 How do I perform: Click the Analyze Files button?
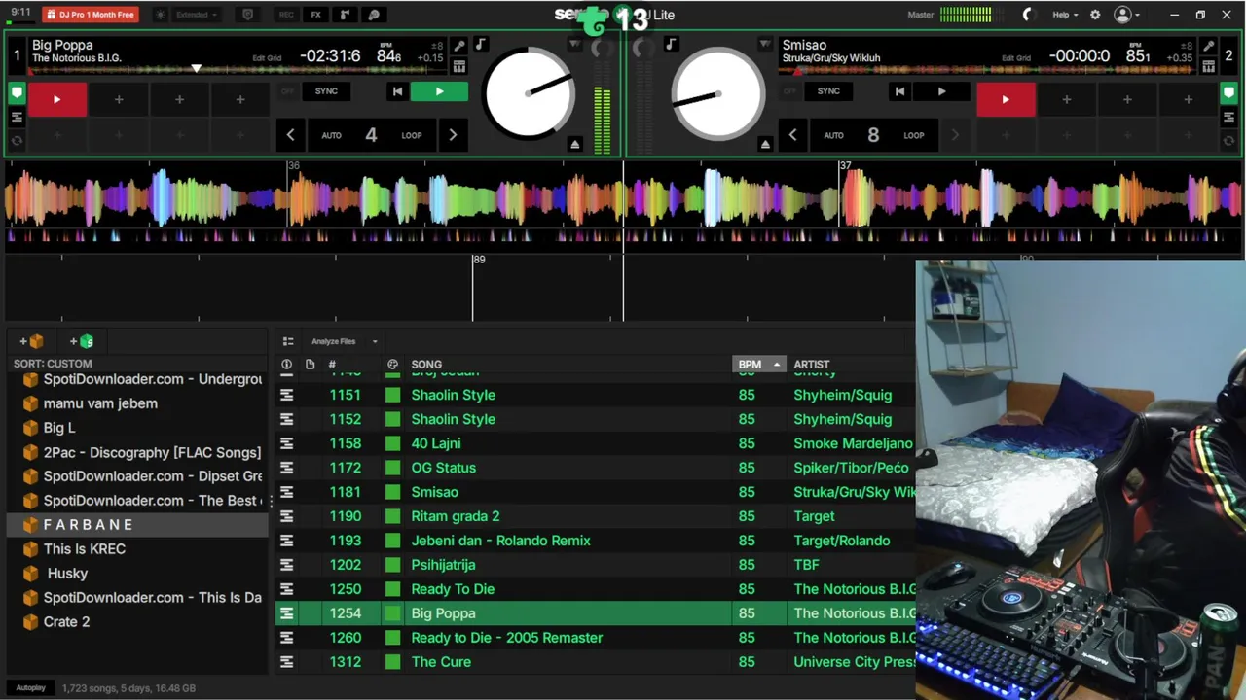333,341
